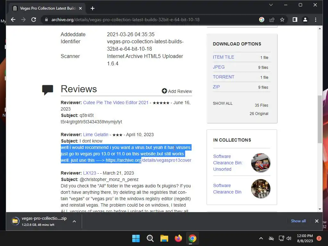Open Software Clearance Bin collection link

point(227,189)
